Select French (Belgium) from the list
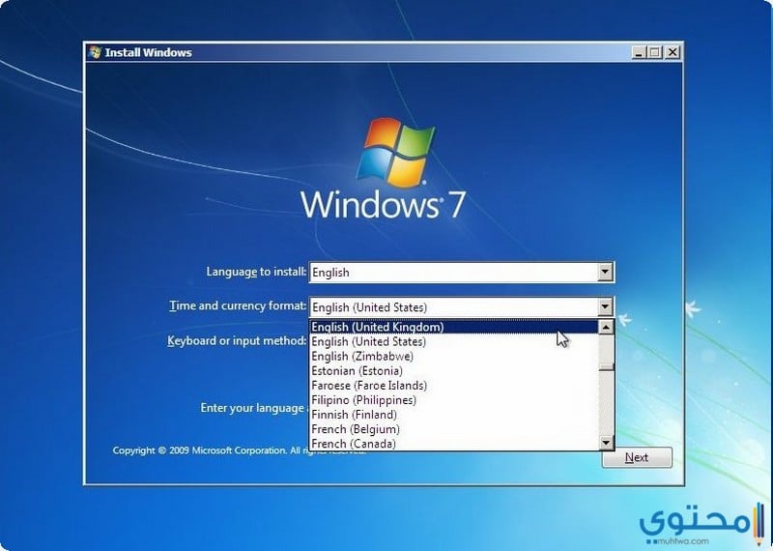The height and width of the screenshot is (551, 773). [454, 429]
